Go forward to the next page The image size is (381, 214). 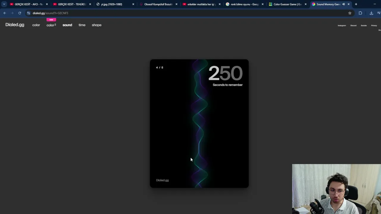pyautogui.click(x=12, y=13)
